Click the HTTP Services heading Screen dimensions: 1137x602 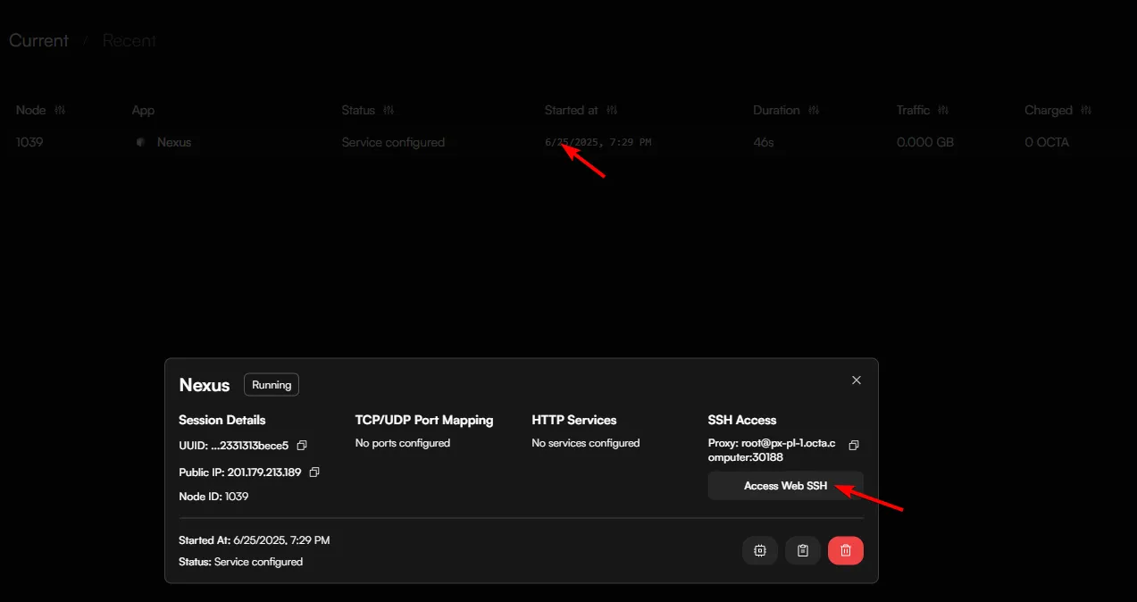tap(574, 420)
